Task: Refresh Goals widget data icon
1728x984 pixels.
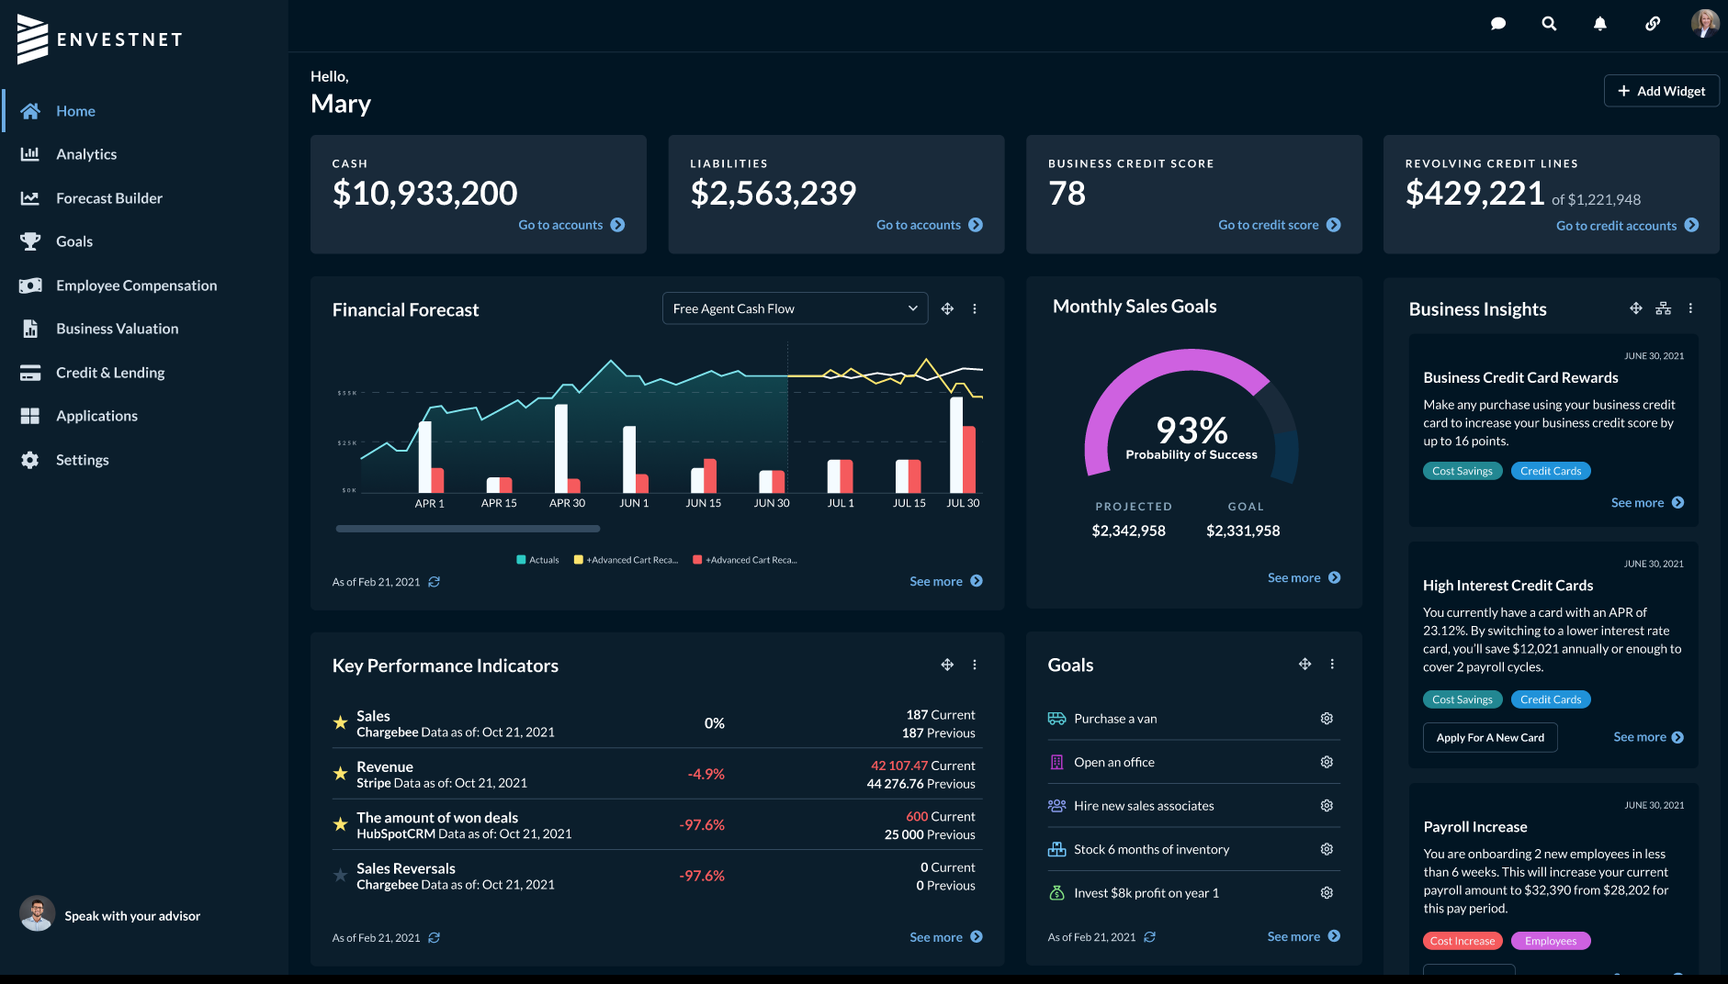Action: pyautogui.click(x=1150, y=937)
